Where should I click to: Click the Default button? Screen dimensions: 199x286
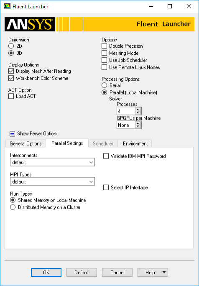tap(82, 273)
